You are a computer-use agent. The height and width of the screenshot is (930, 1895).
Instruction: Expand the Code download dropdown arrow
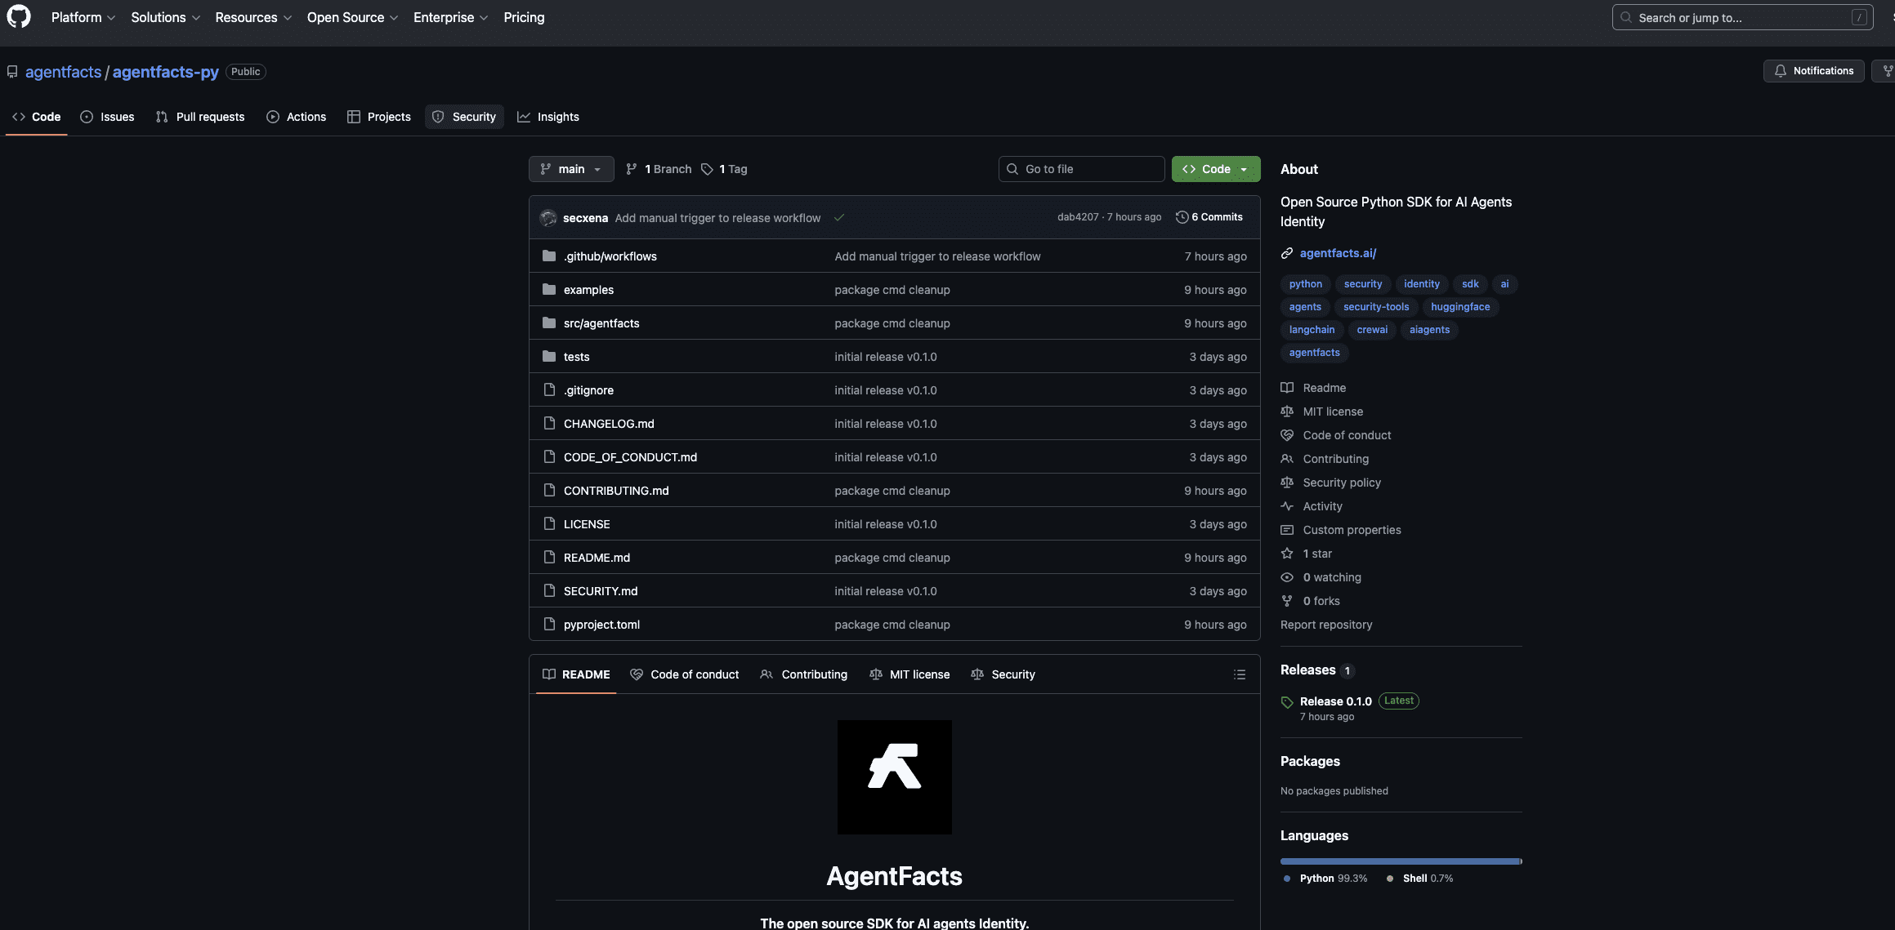click(x=1243, y=169)
